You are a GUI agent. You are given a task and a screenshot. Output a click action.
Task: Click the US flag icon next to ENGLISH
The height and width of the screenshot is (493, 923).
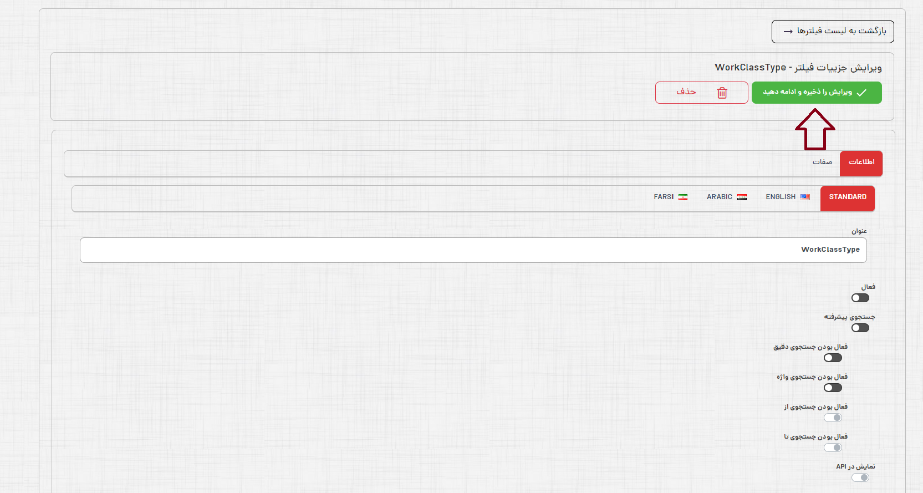(805, 197)
